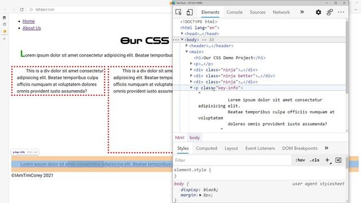The image size is (361, 203).
Task: Click the top browser sidebar tabs icon
Action: point(5,17)
